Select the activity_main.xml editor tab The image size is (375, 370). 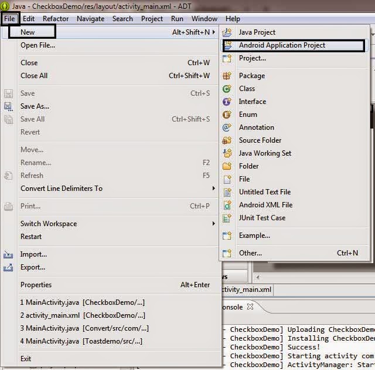pos(247,290)
